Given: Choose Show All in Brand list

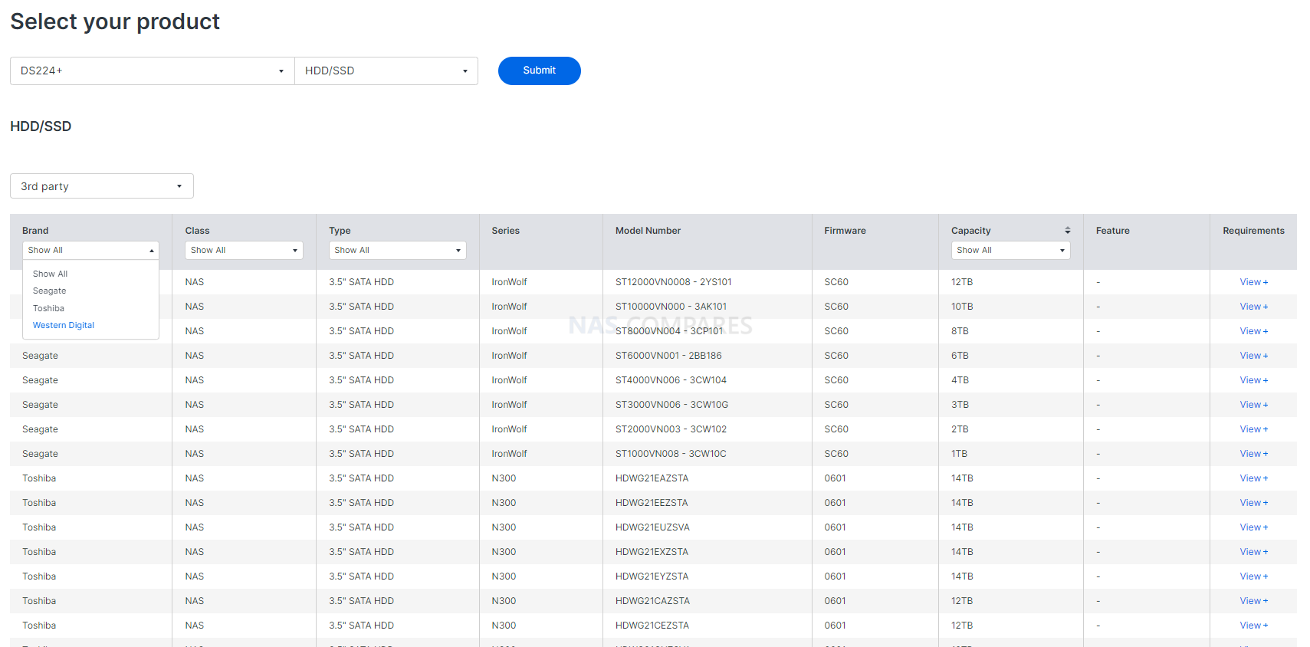Looking at the screenshot, I should pyautogui.click(x=51, y=274).
